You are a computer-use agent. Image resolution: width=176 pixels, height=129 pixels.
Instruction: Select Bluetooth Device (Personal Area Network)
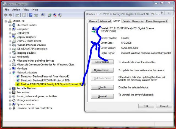45,76
